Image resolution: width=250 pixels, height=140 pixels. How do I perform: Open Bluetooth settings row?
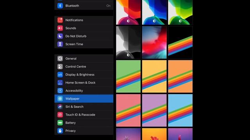84,6
